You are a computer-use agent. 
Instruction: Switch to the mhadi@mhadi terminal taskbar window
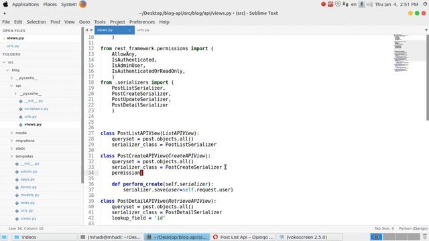click(111, 237)
